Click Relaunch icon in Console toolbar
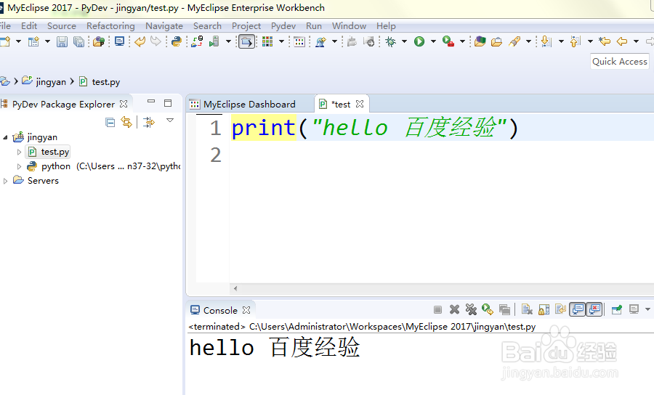The image size is (654, 395). click(487, 309)
